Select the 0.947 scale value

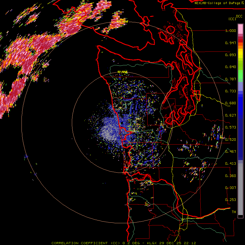point(231,43)
